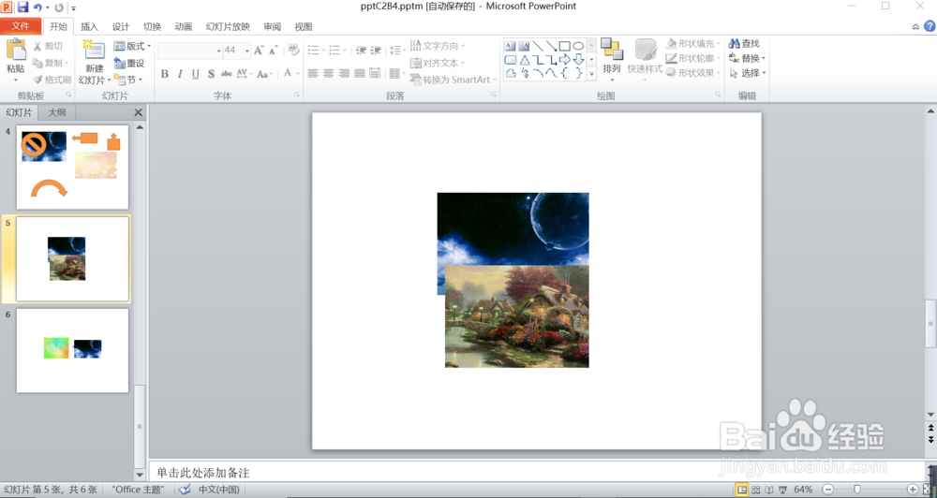Open the font size 44 dropdown
Viewport: 937px width, 498px height.
[246, 51]
